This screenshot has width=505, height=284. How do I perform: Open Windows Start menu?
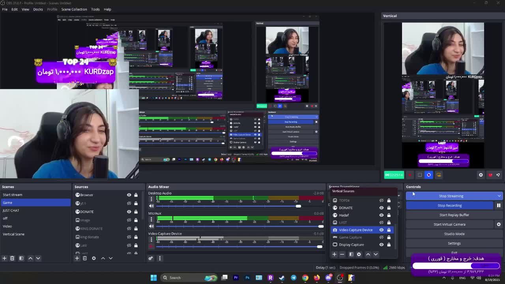click(153, 278)
